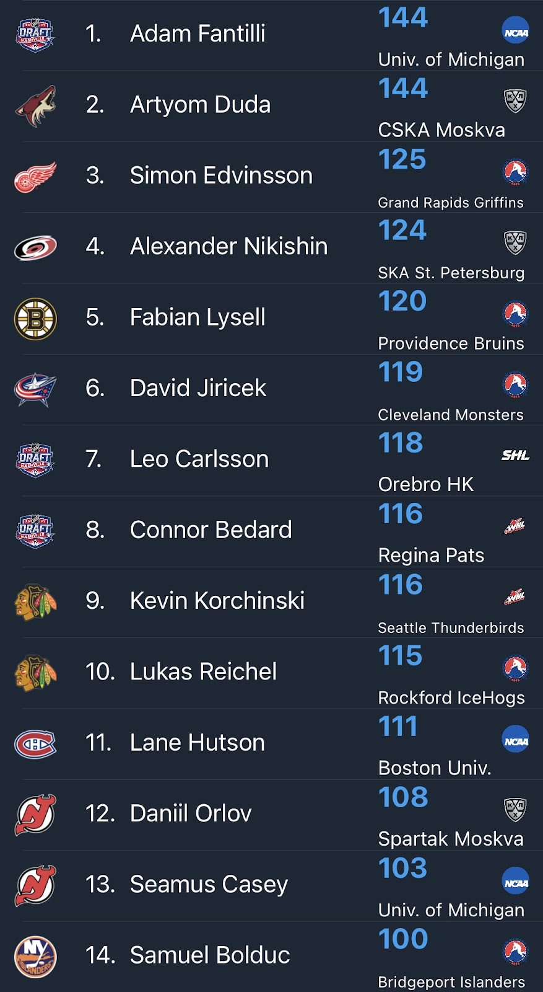The image size is (543, 992).
Task: Tap the Boston Bruins logo
Action: (35, 319)
